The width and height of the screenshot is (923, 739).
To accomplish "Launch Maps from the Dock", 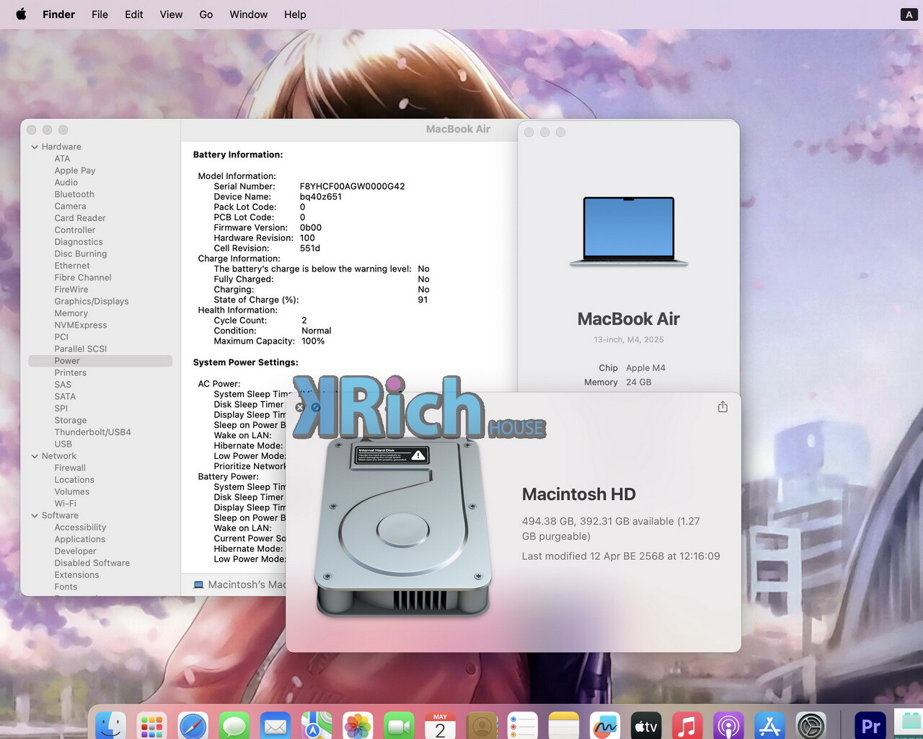I will pos(317,725).
